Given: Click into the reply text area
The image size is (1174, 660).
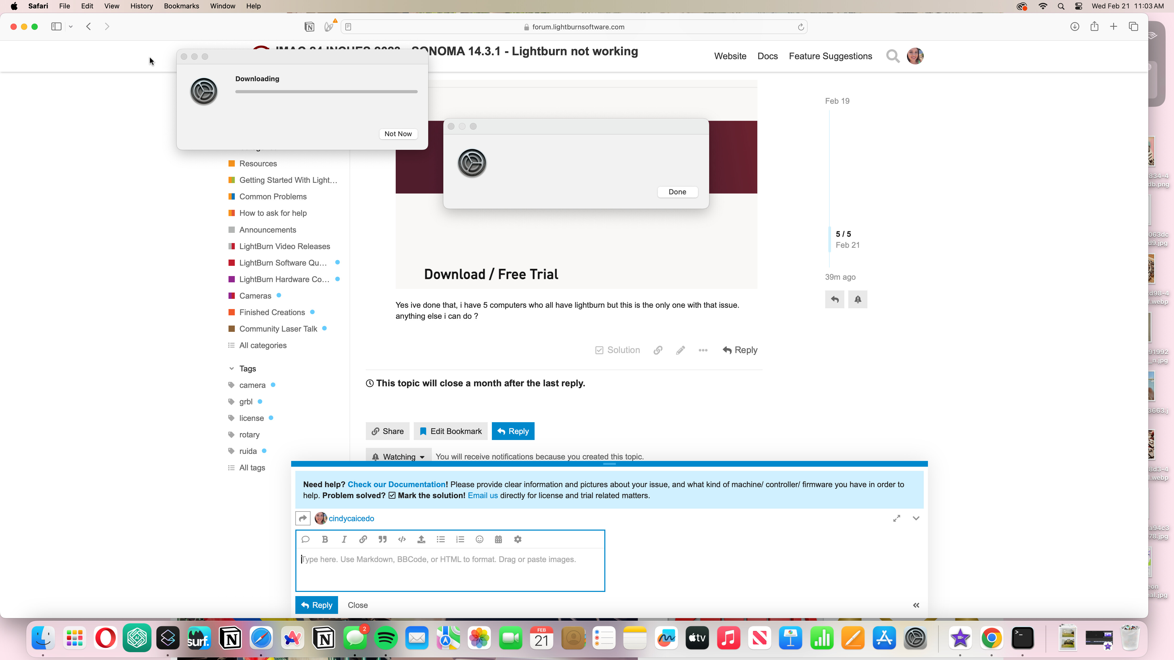Looking at the screenshot, I should click(450, 569).
